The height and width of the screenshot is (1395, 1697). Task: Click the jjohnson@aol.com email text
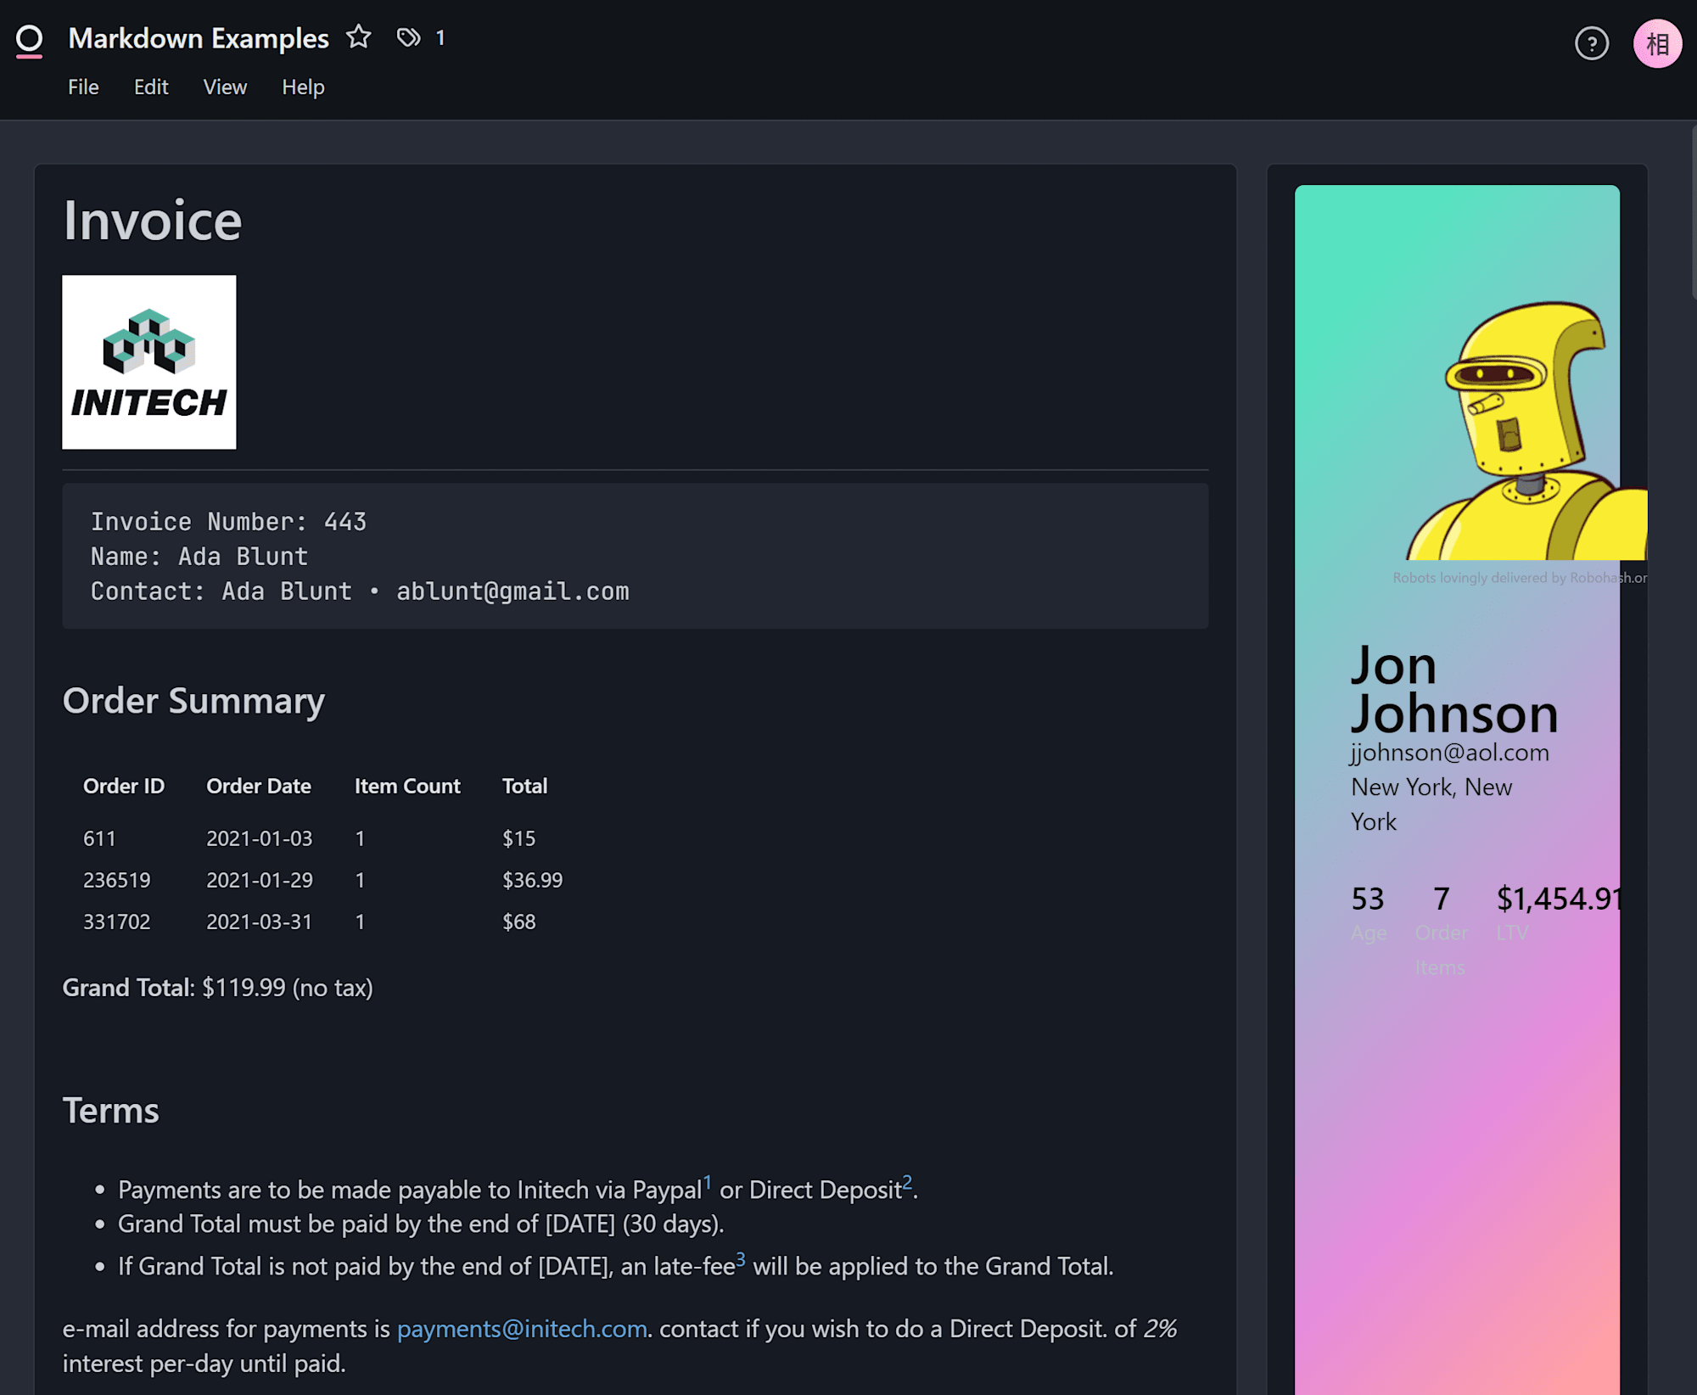(1449, 753)
